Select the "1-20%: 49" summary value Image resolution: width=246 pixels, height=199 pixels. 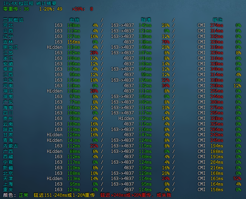51,9
